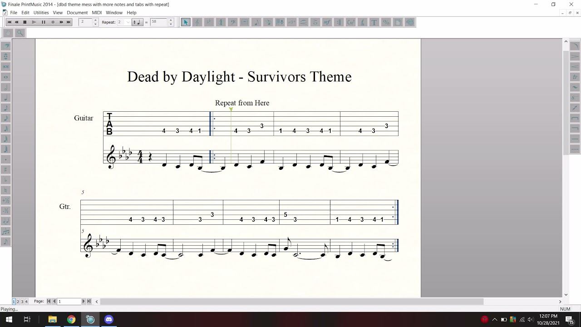Choose the Key Signature tool

click(x=209, y=22)
